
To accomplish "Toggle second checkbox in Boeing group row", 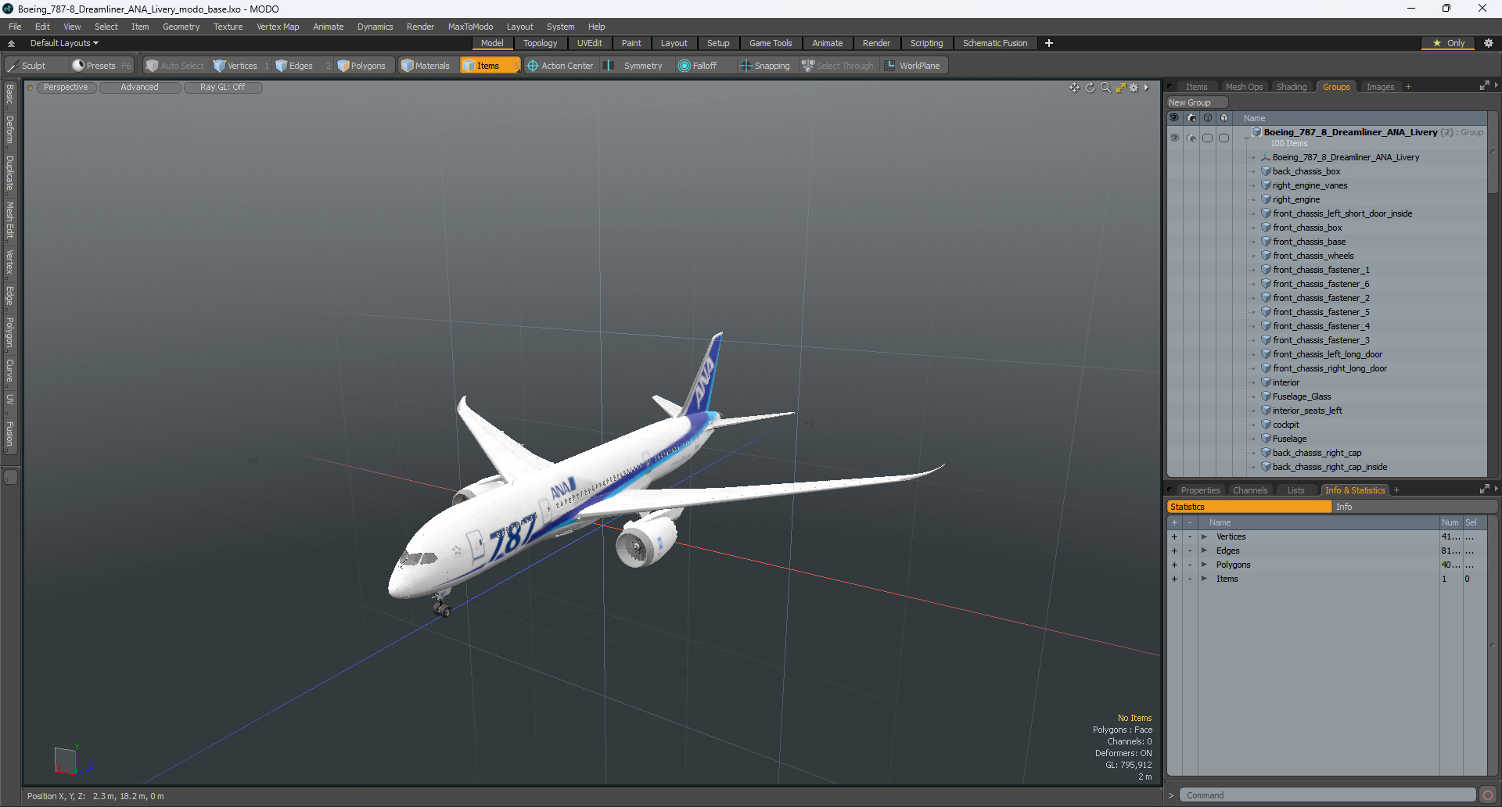I will pos(1224,138).
